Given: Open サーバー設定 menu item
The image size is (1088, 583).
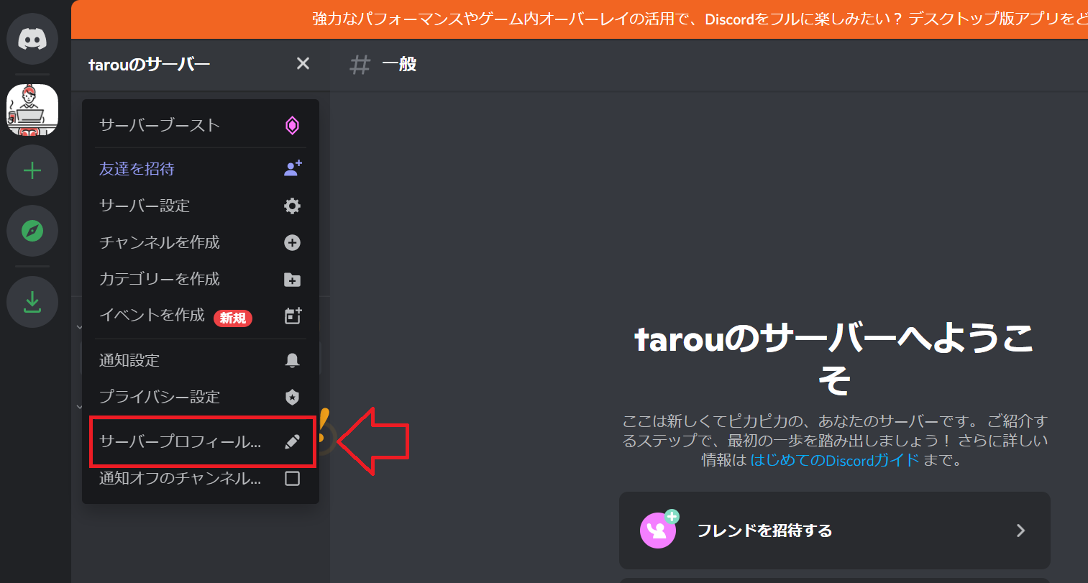Looking at the screenshot, I should coord(201,206).
